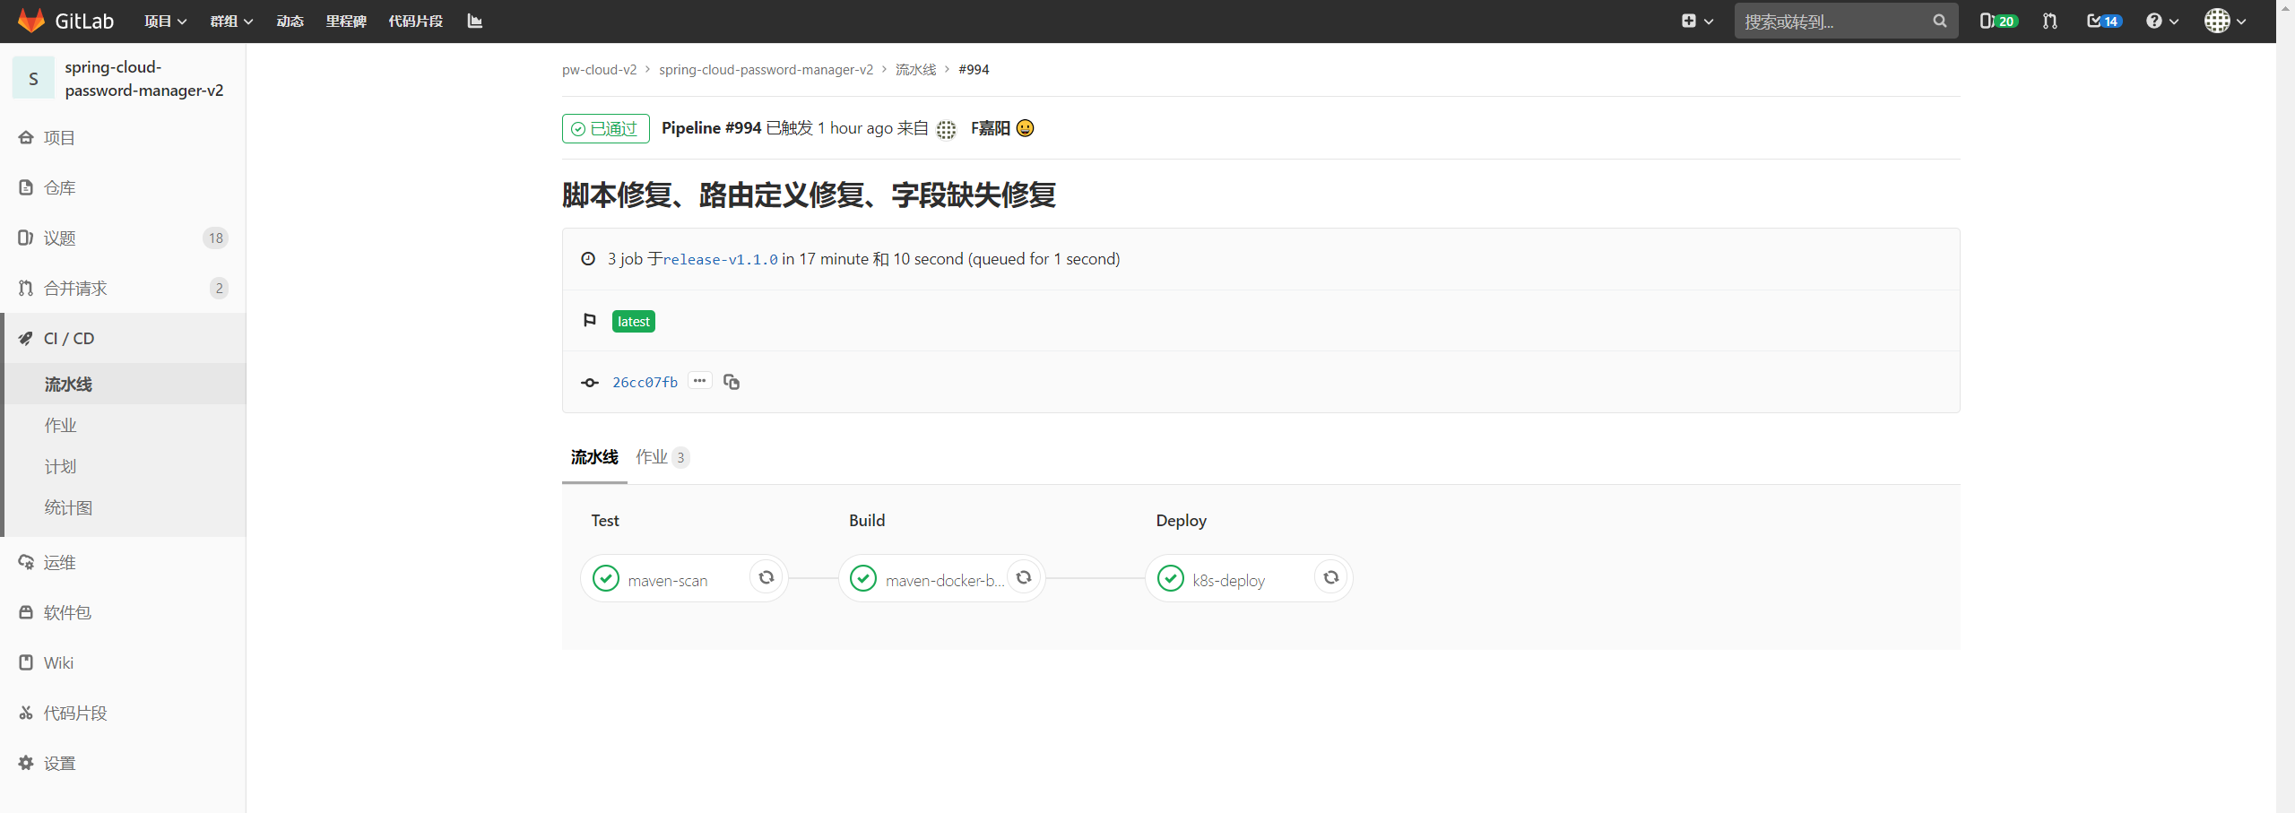This screenshot has height=813, width=2295.
Task: Open the 统计图 sidebar item
Action: coord(68,508)
